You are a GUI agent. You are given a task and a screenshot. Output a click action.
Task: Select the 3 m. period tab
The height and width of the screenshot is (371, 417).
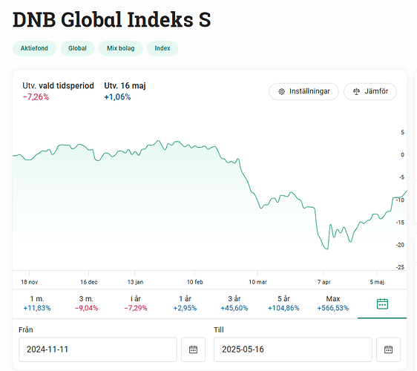coord(86,303)
